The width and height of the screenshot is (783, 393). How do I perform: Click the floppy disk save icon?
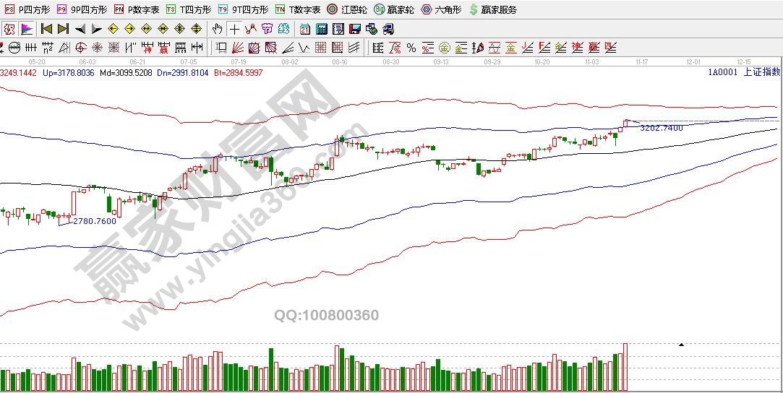pyautogui.click(x=354, y=29)
